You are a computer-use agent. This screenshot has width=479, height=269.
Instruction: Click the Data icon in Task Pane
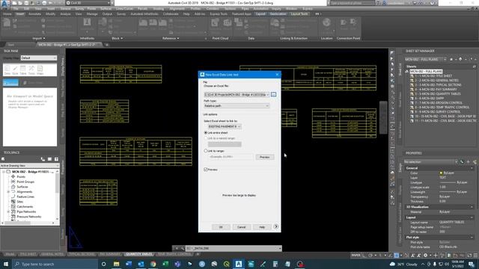[x=7, y=69]
